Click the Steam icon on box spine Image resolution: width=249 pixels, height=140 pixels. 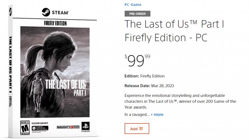click(x=10, y=12)
